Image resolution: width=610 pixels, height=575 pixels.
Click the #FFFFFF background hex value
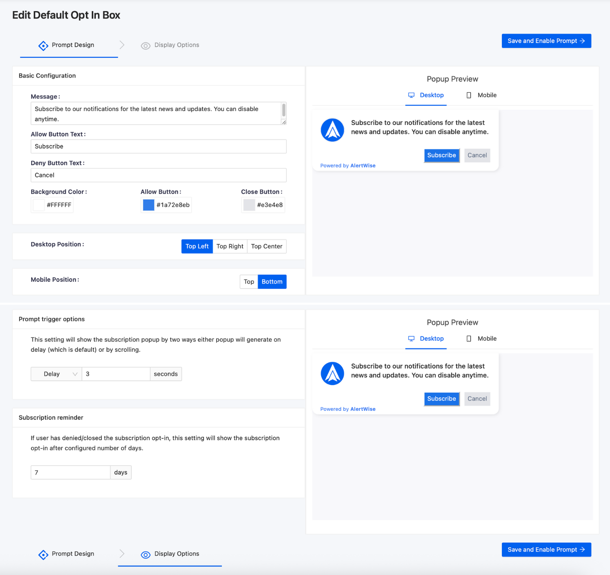59,205
